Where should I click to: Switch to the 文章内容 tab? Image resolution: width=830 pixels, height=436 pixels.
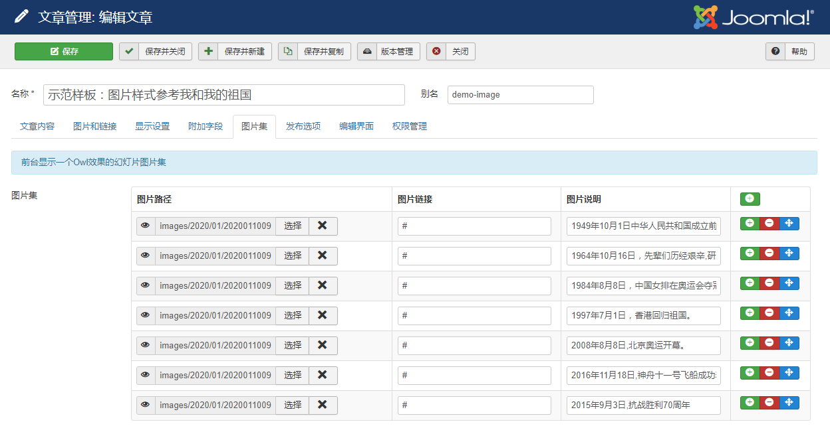[x=37, y=126]
